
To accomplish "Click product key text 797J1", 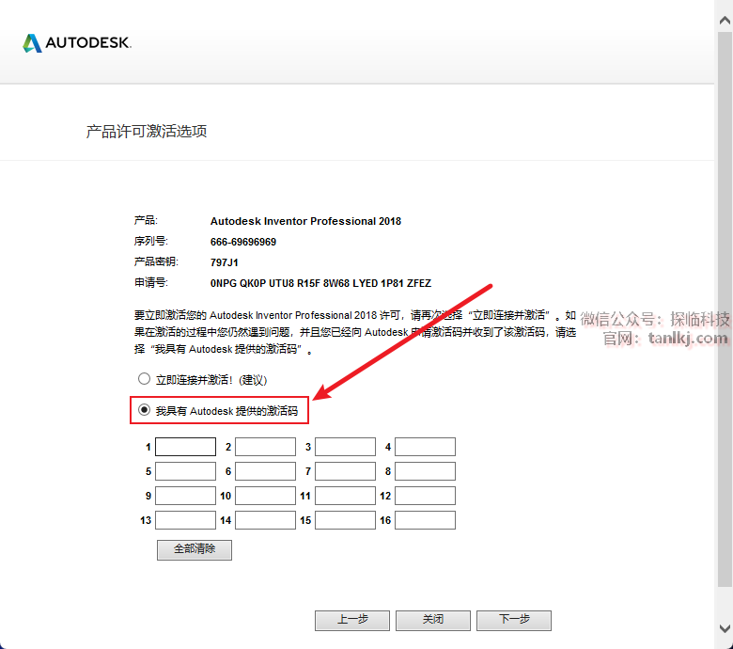I will (225, 262).
